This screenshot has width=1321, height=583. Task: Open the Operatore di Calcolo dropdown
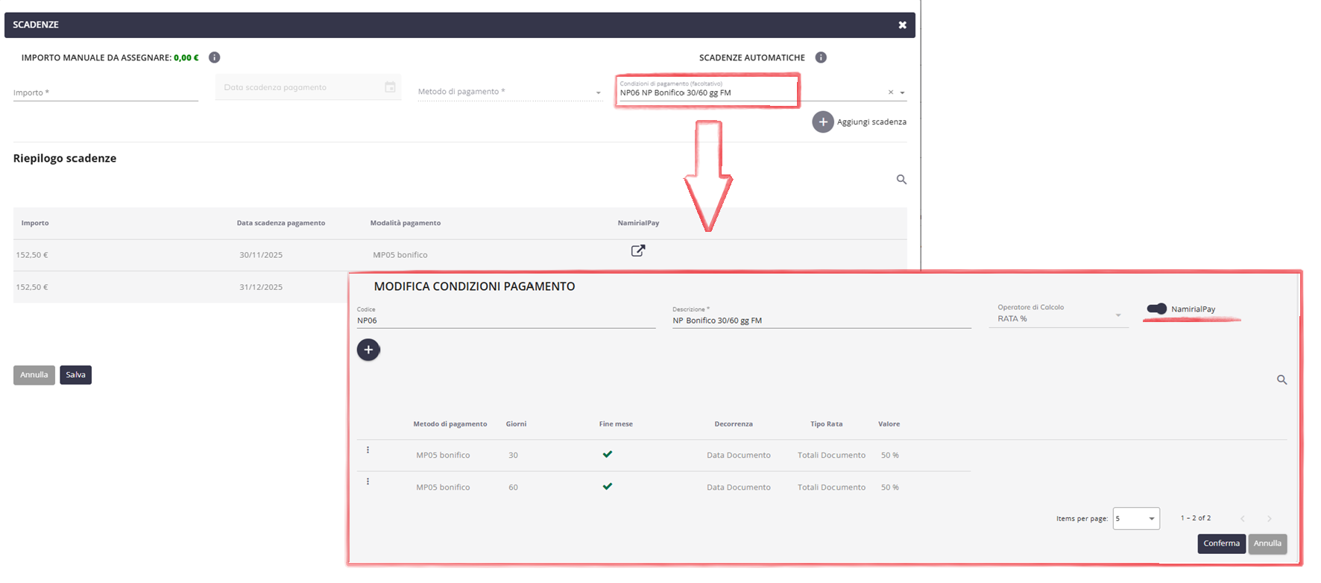click(1117, 316)
